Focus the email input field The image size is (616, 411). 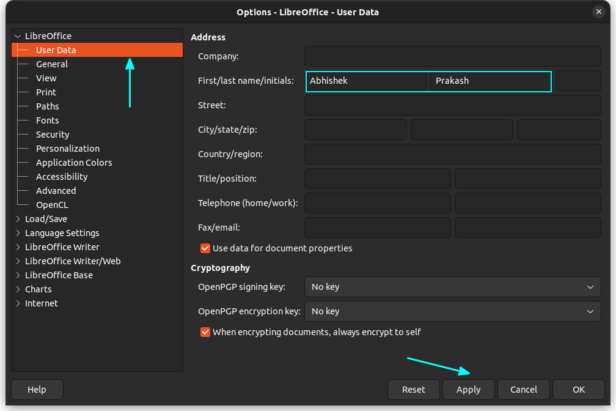pos(528,228)
